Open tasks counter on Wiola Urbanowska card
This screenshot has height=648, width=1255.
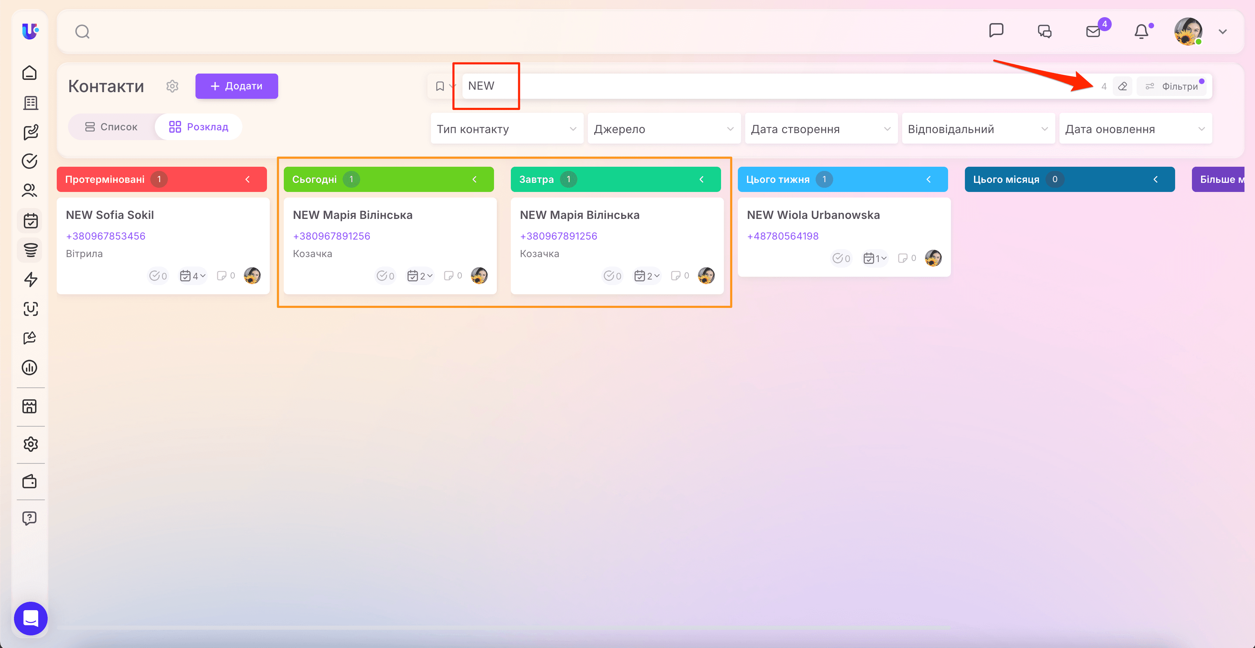841,258
